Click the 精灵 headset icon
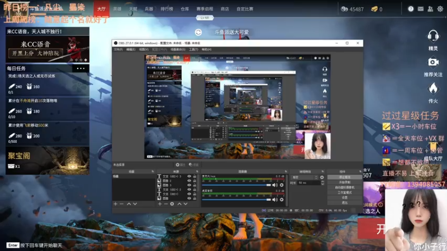 [x=432, y=36]
